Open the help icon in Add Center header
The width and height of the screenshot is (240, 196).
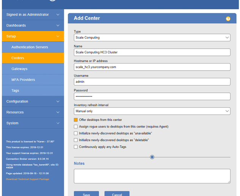click(228, 19)
